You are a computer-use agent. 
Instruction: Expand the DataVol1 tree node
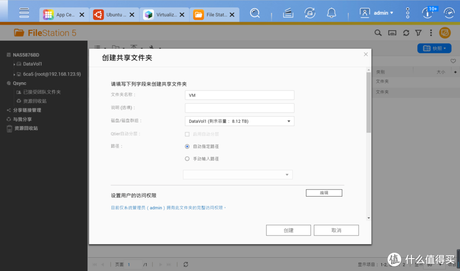click(14, 64)
